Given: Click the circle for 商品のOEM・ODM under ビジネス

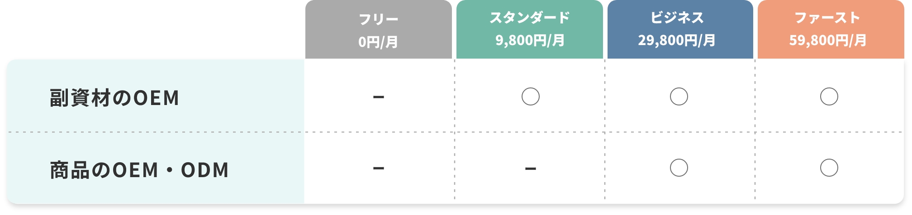Looking at the screenshot, I should coord(679,168).
